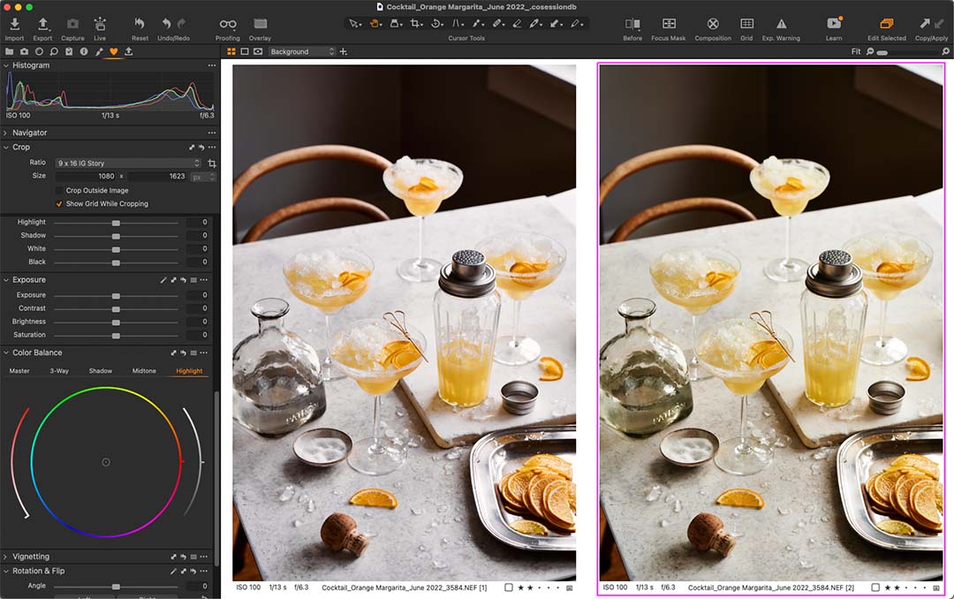Open the Output upload-arrow tool tab
954x599 pixels.
pos(128,52)
